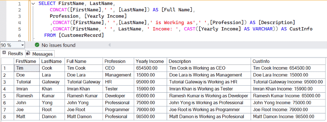This screenshot has width=327, height=122.
Task: Click the ' Income: ' string literal
Action: point(163,29)
